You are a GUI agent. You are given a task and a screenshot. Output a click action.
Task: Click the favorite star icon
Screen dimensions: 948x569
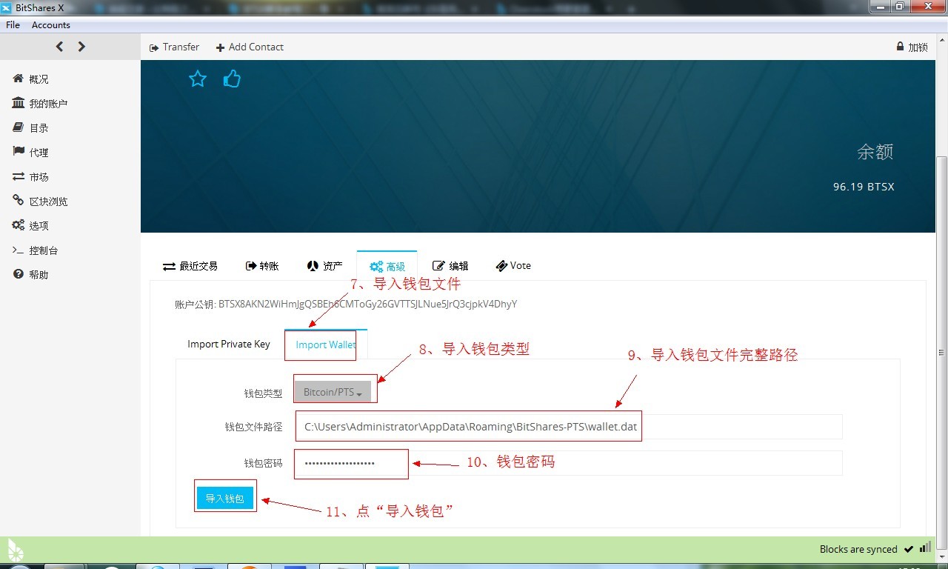point(198,79)
